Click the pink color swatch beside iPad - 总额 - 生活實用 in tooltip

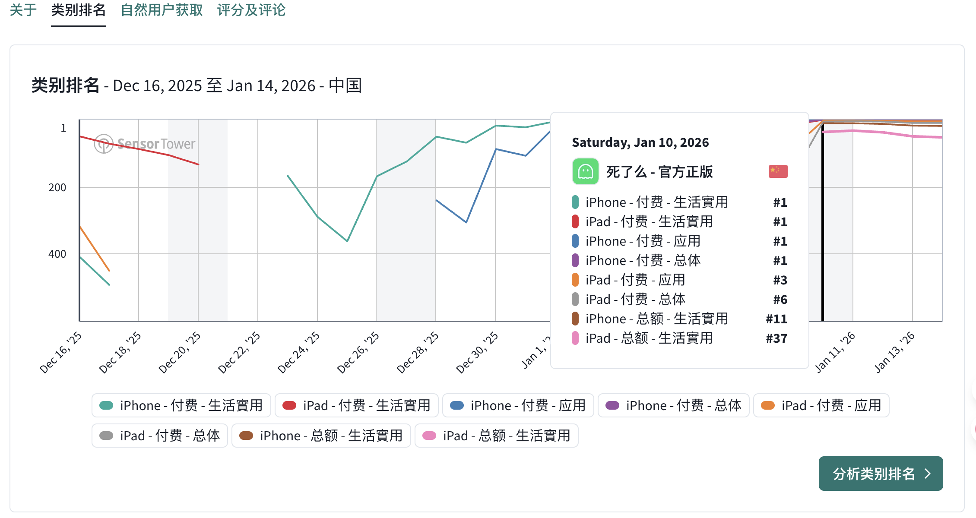[575, 338]
